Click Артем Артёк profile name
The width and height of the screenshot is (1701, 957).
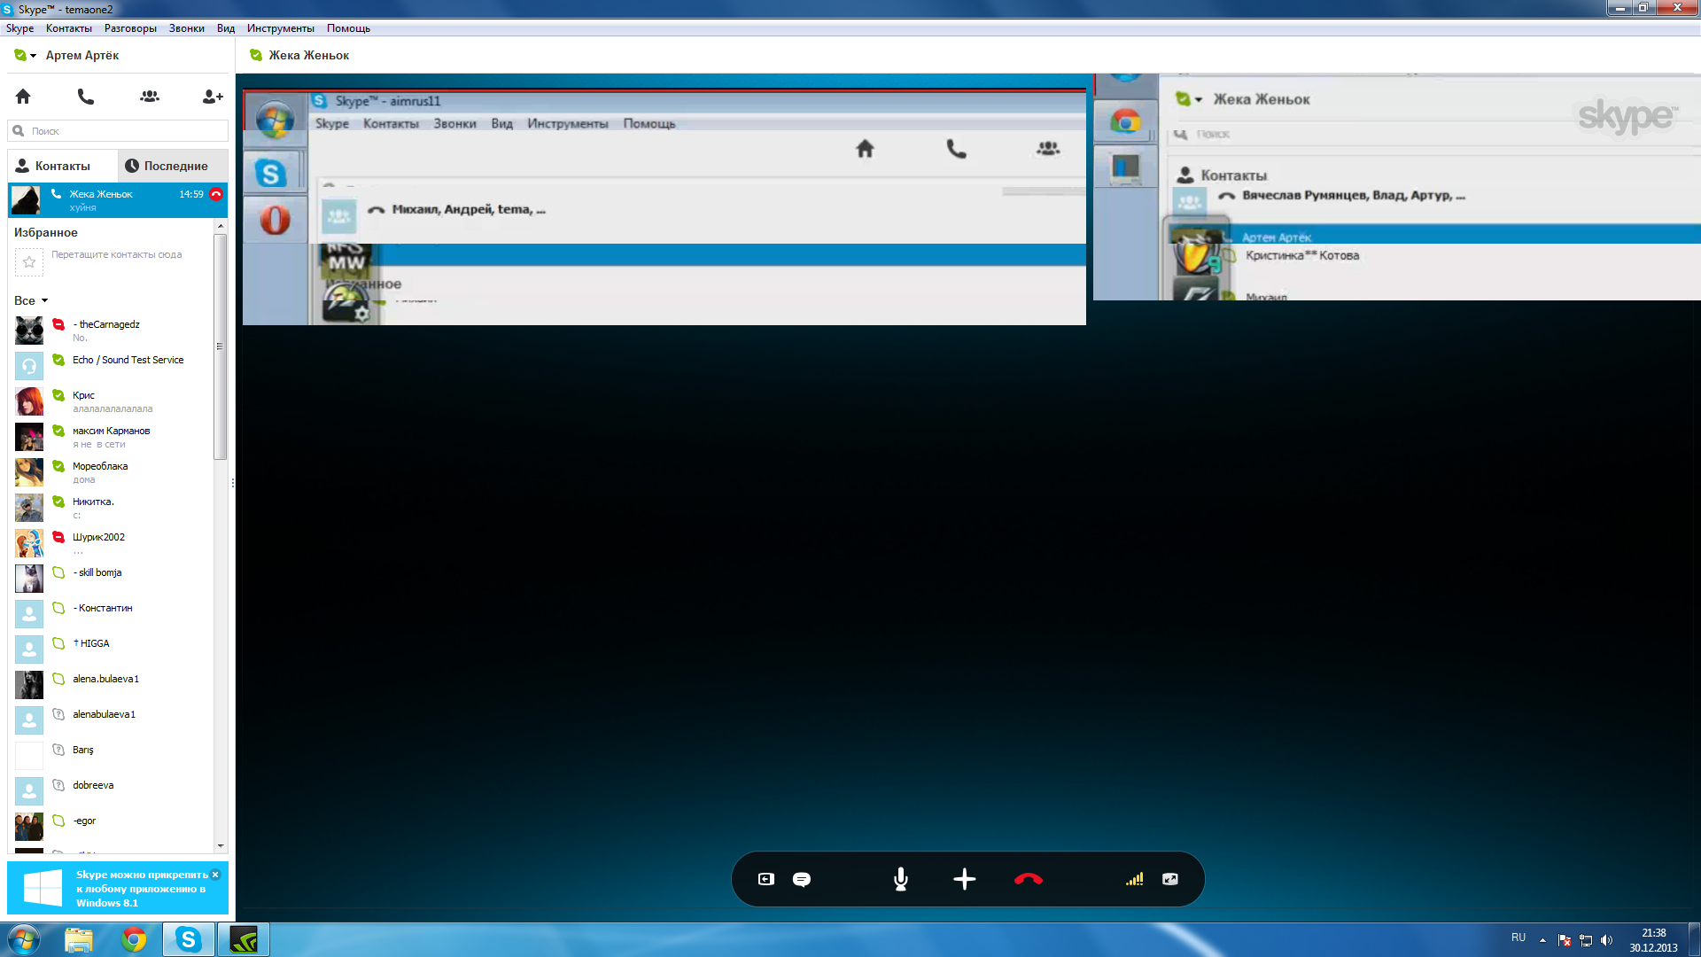82,55
